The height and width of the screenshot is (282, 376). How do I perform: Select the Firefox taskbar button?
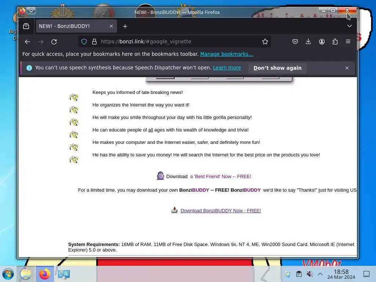coord(44,274)
